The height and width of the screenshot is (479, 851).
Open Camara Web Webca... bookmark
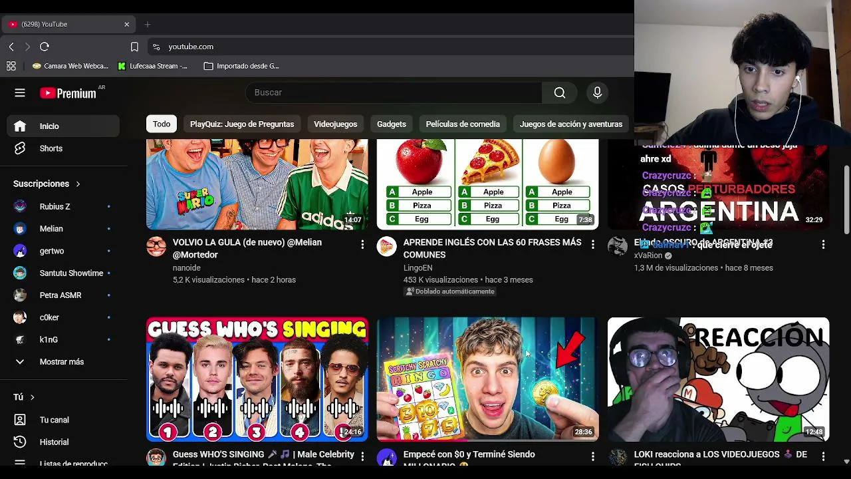(x=70, y=66)
